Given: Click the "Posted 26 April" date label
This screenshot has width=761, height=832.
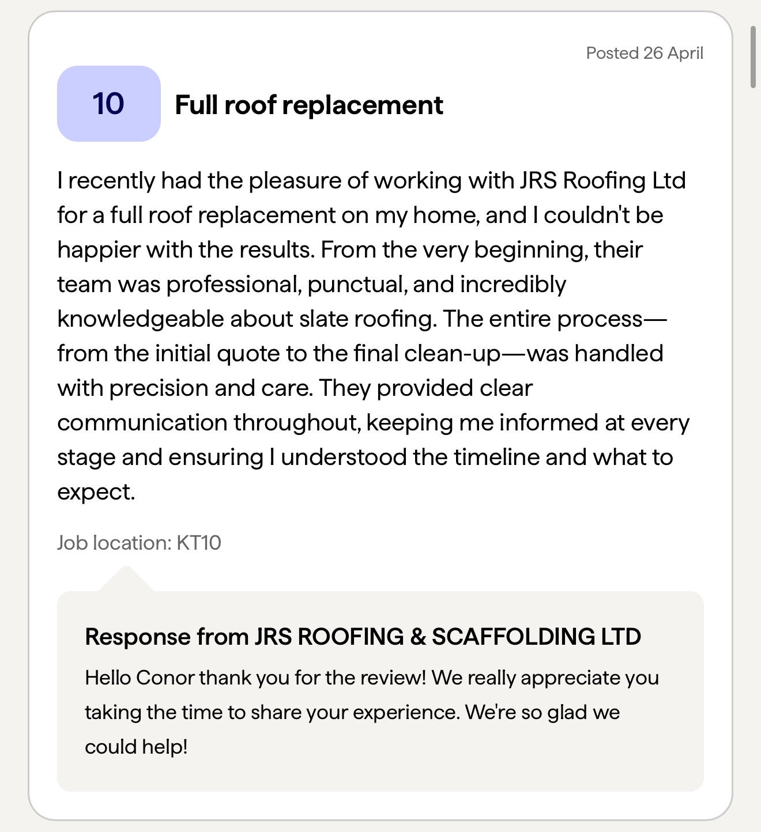Looking at the screenshot, I should click(x=644, y=53).
